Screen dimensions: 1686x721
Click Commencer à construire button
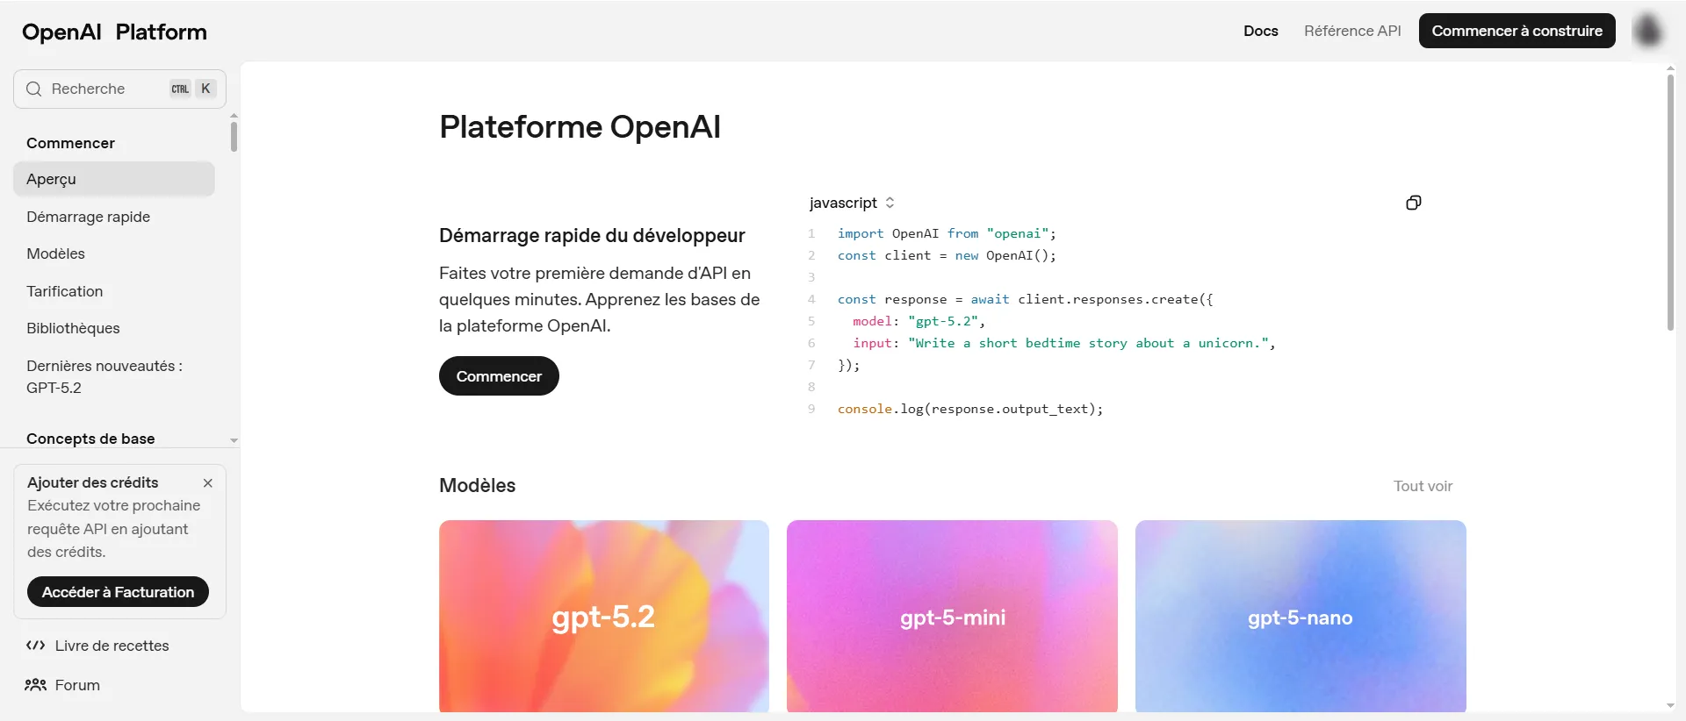pos(1517,31)
